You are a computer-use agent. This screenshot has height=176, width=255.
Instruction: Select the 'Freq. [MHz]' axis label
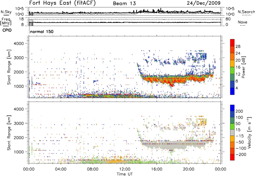coord(6,21)
